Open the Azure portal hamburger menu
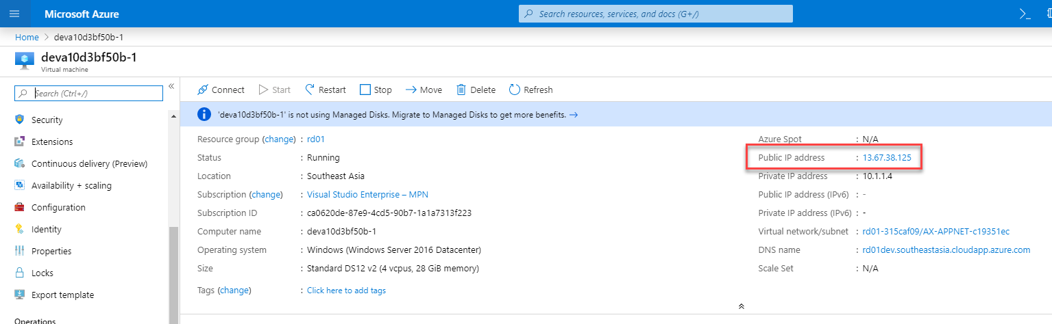The image size is (1052, 324). (x=14, y=14)
